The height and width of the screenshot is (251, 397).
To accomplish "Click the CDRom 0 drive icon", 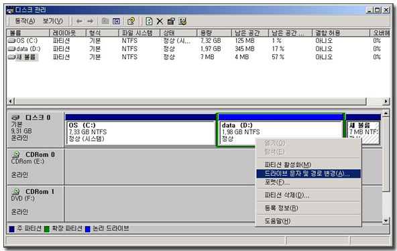I will point(16,154).
